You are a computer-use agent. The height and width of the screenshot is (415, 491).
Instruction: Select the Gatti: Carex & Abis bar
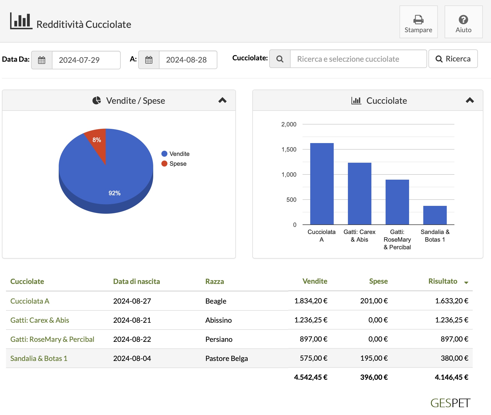click(x=359, y=194)
